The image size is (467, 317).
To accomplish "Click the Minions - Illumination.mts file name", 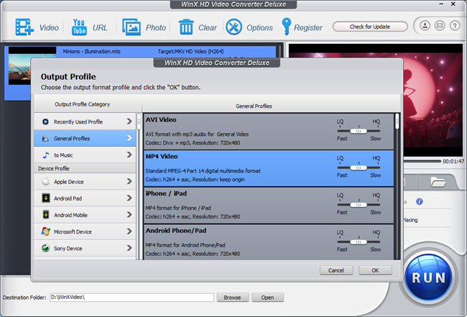I will pyautogui.click(x=91, y=51).
